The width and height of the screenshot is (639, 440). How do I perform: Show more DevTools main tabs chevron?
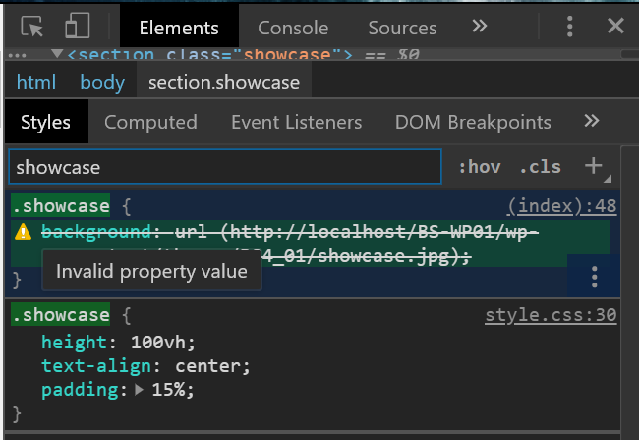(479, 27)
